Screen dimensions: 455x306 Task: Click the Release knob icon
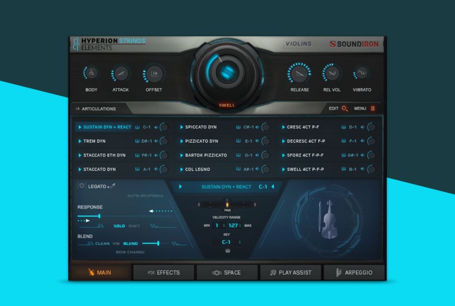coord(300,73)
